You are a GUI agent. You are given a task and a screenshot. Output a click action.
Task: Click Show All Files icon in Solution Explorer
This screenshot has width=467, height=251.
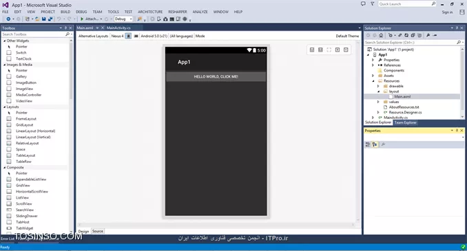tap(419, 35)
